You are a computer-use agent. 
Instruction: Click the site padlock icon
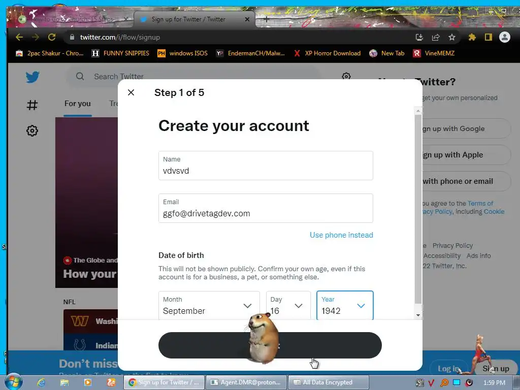[72, 37]
